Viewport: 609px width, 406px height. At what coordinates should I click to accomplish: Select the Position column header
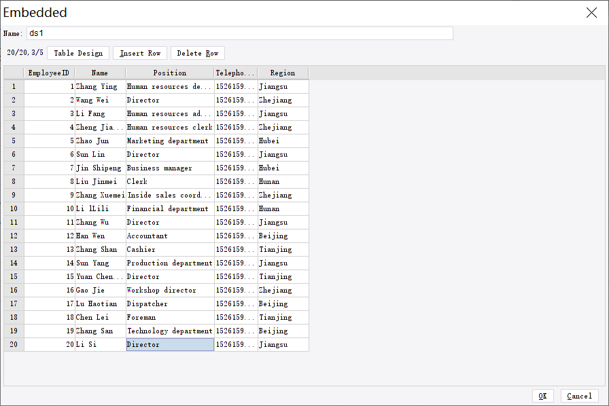point(169,73)
